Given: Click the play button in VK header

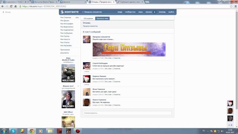Looking at the screenshot, I should 155,12.
